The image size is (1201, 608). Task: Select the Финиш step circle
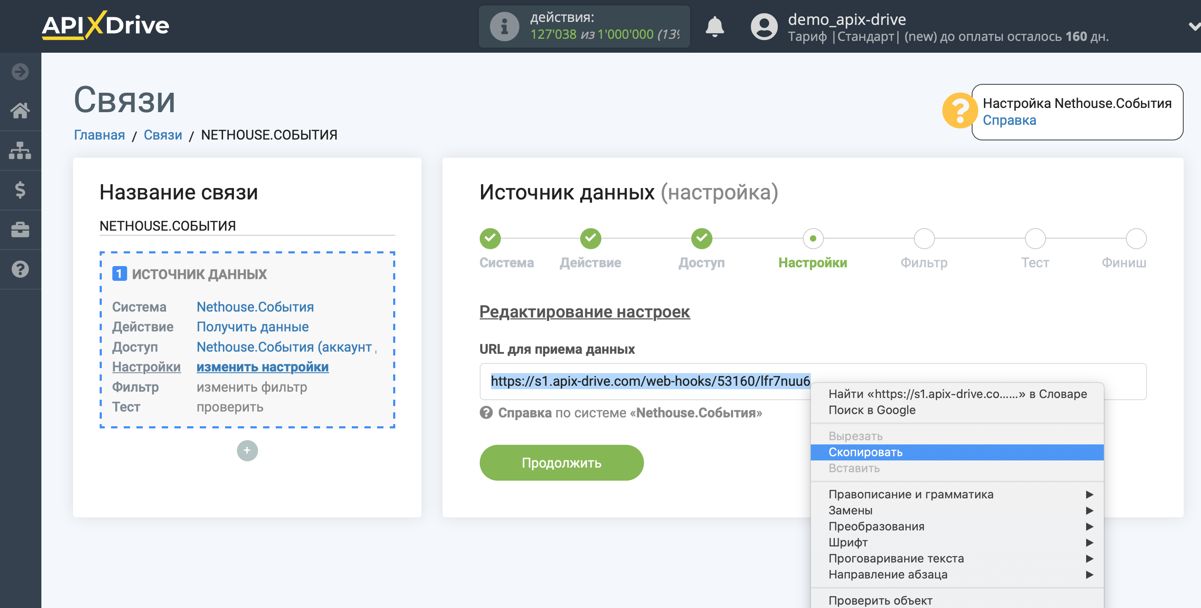1136,238
